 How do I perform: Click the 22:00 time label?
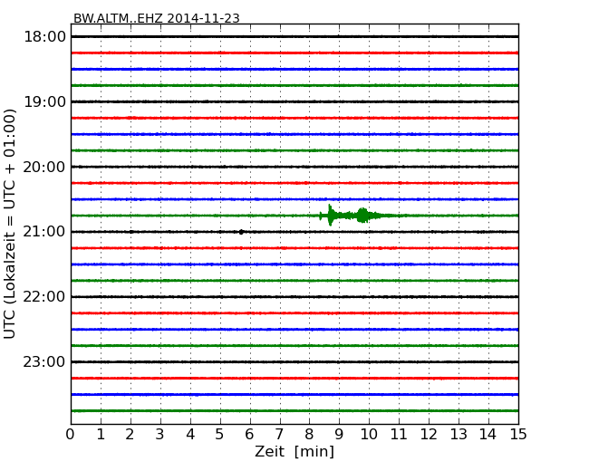coord(44,297)
